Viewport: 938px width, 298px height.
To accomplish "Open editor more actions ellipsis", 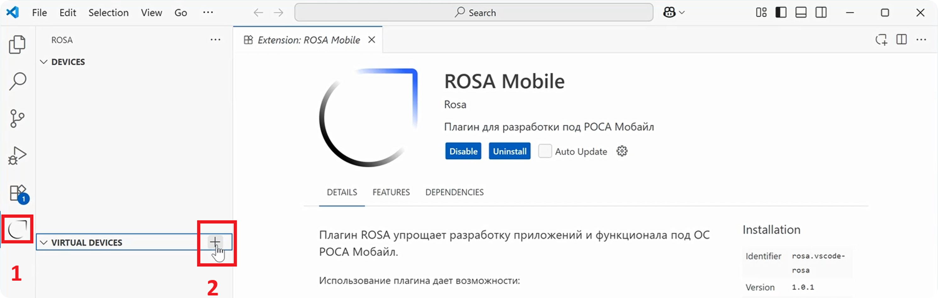I will click(921, 39).
